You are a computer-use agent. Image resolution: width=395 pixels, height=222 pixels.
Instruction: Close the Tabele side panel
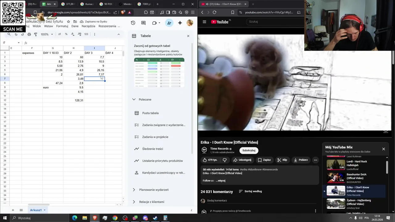pyautogui.click(x=188, y=36)
